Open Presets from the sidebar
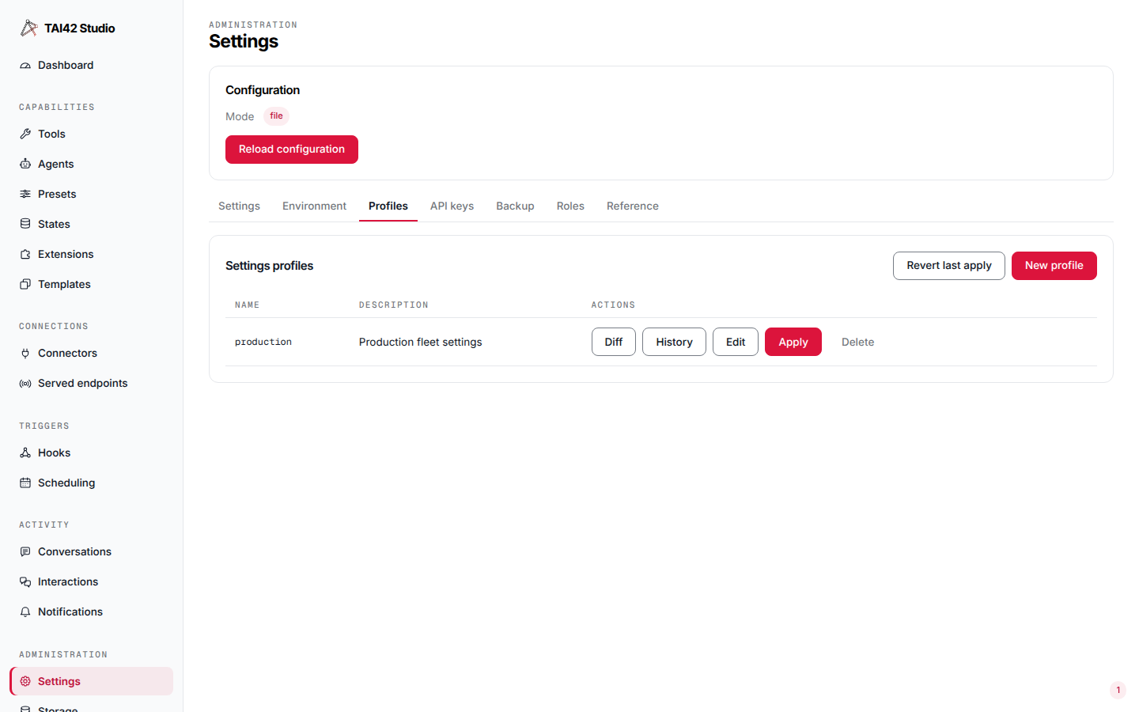1139x712 pixels. coord(91,195)
